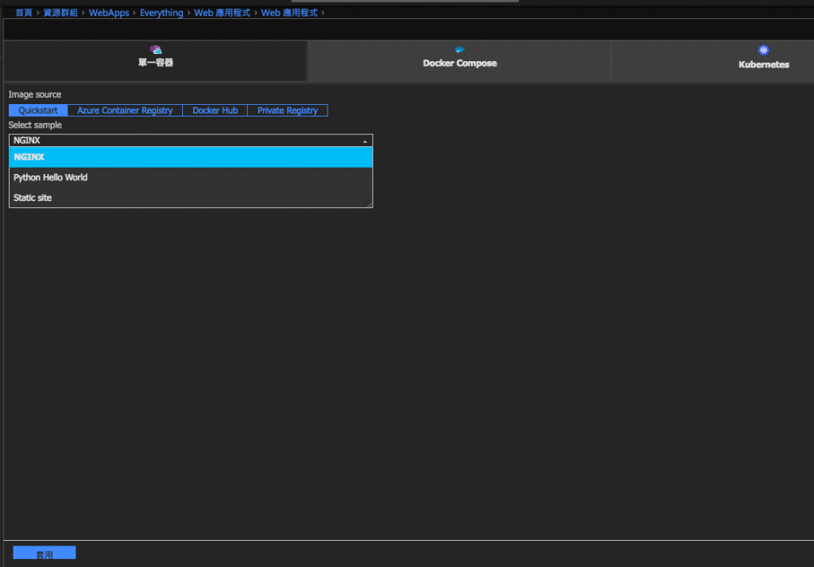Viewport: 814px width, 567px height.
Task: Switch to the Docker Compose tab
Action: tap(459, 61)
